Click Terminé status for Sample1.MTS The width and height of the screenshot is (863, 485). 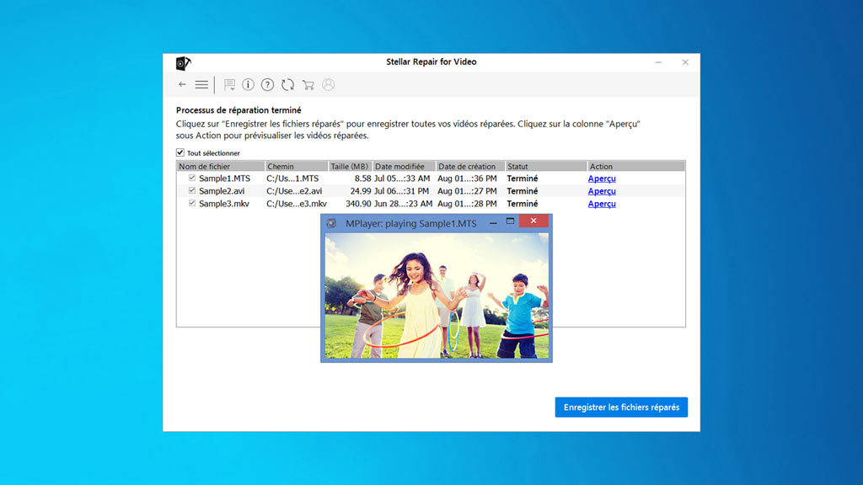point(523,179)
